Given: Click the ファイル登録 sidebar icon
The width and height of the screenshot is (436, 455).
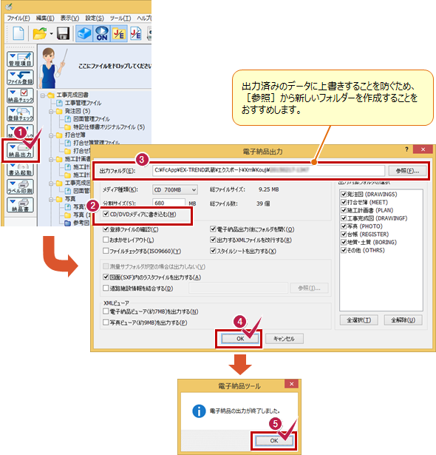Looking at the screenshot, I should [20, 78].
